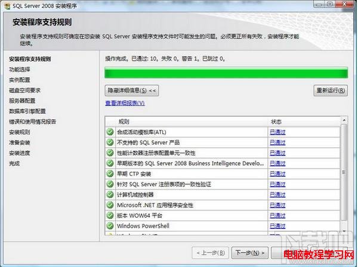358x267 pixels.
Task: Click the Microsoft .NET 应用程序安全性 rule text
Action: pos(155,205)
